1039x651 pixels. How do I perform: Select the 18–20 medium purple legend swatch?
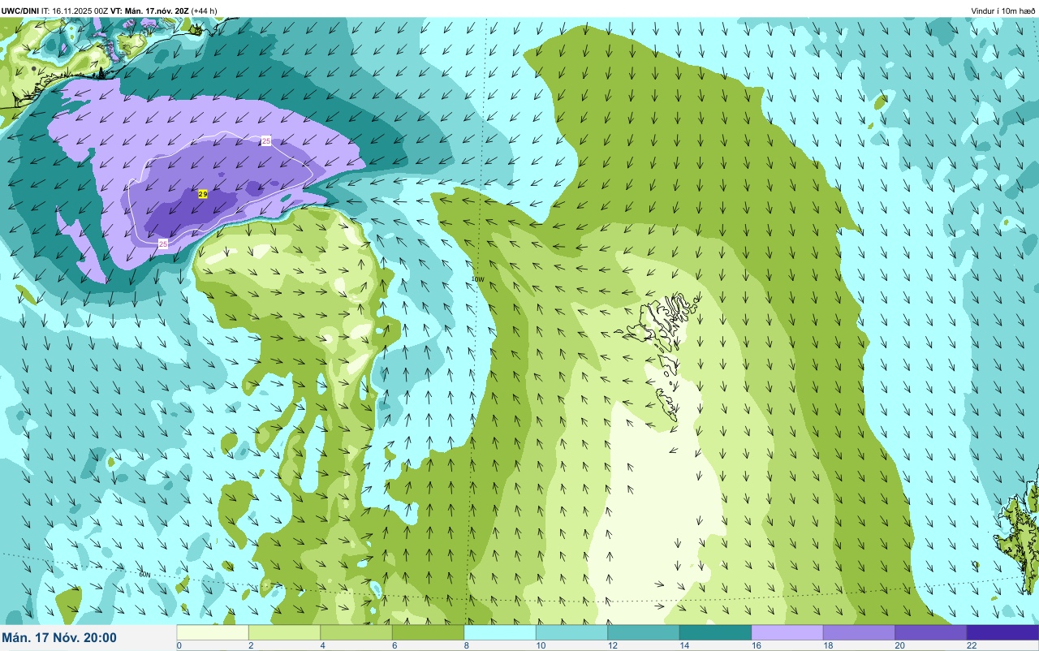tap(859, 632)
